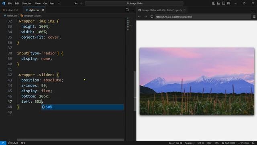Open editor More Actions ellipsis
The image size is (257, 145).
pyautogui.click(x=132, y=10)
